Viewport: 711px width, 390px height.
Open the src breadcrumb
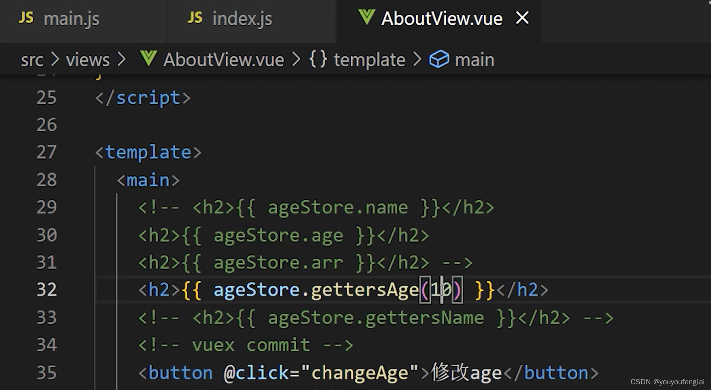[x=32, y=60]
